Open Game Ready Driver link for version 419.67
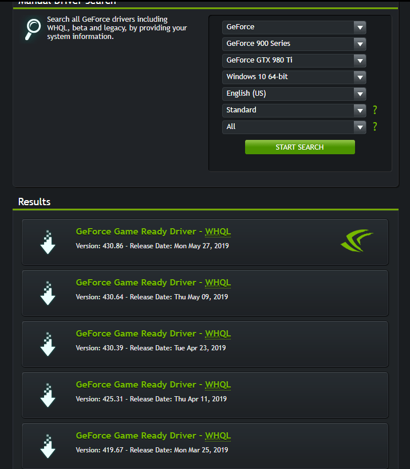410x469 pixels. pos(153,436)
